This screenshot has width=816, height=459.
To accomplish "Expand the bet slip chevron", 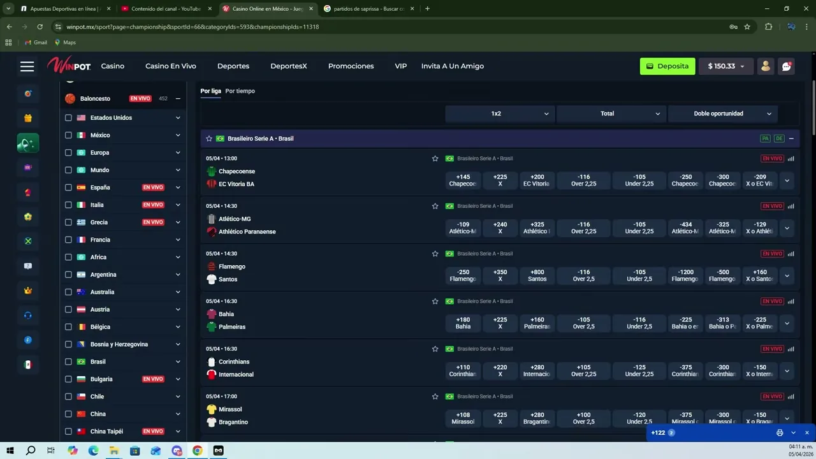I will point(793,433).
